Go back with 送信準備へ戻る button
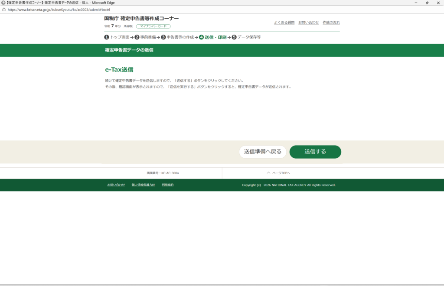444x286 pixels. 262,152
